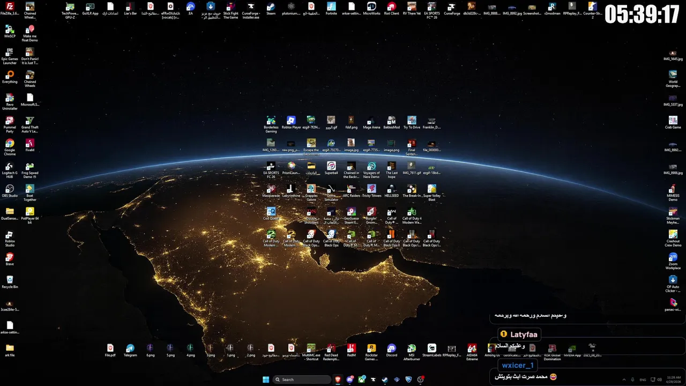Image resolution: width=686 pixels, height=386 pixels.
Task: Launch the Masquerade desktop shortcut
Action: [x=271, y=191]
